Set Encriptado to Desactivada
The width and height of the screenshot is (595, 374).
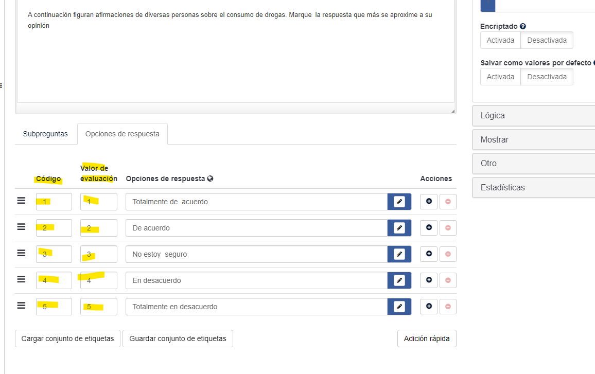tap(547, 40)
